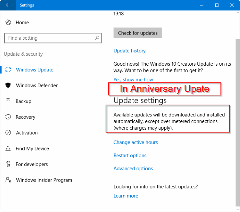Open Windows Insider Program settings
The image size is (240, 212).
click(x=44, y=180)
